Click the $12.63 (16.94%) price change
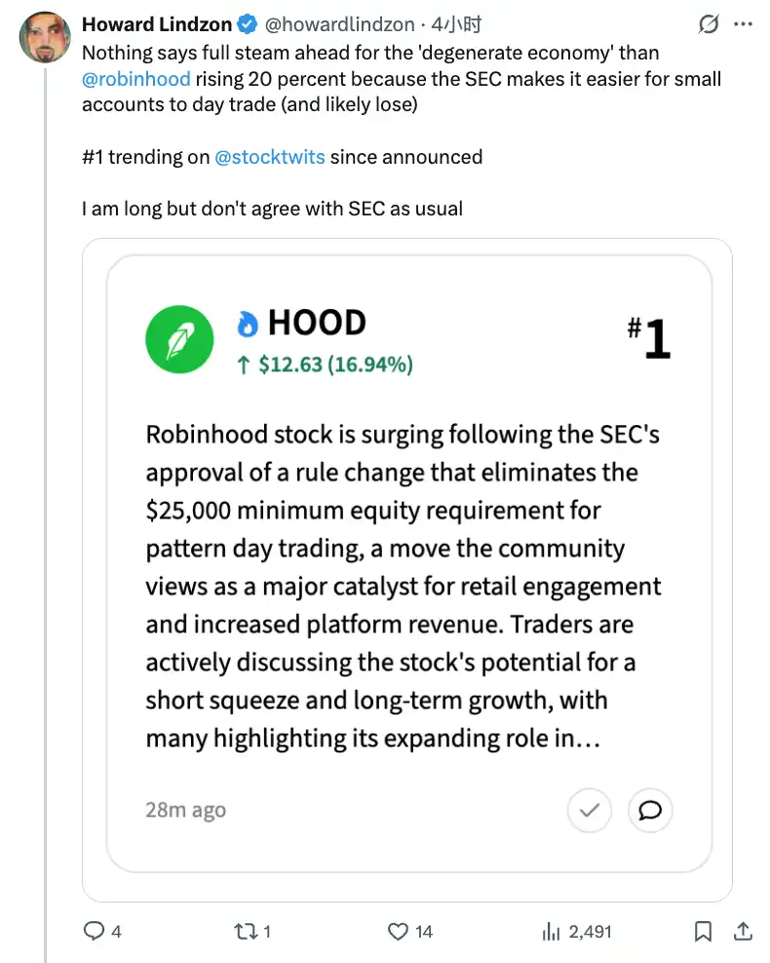770x963 pixels. pos(325,365)
